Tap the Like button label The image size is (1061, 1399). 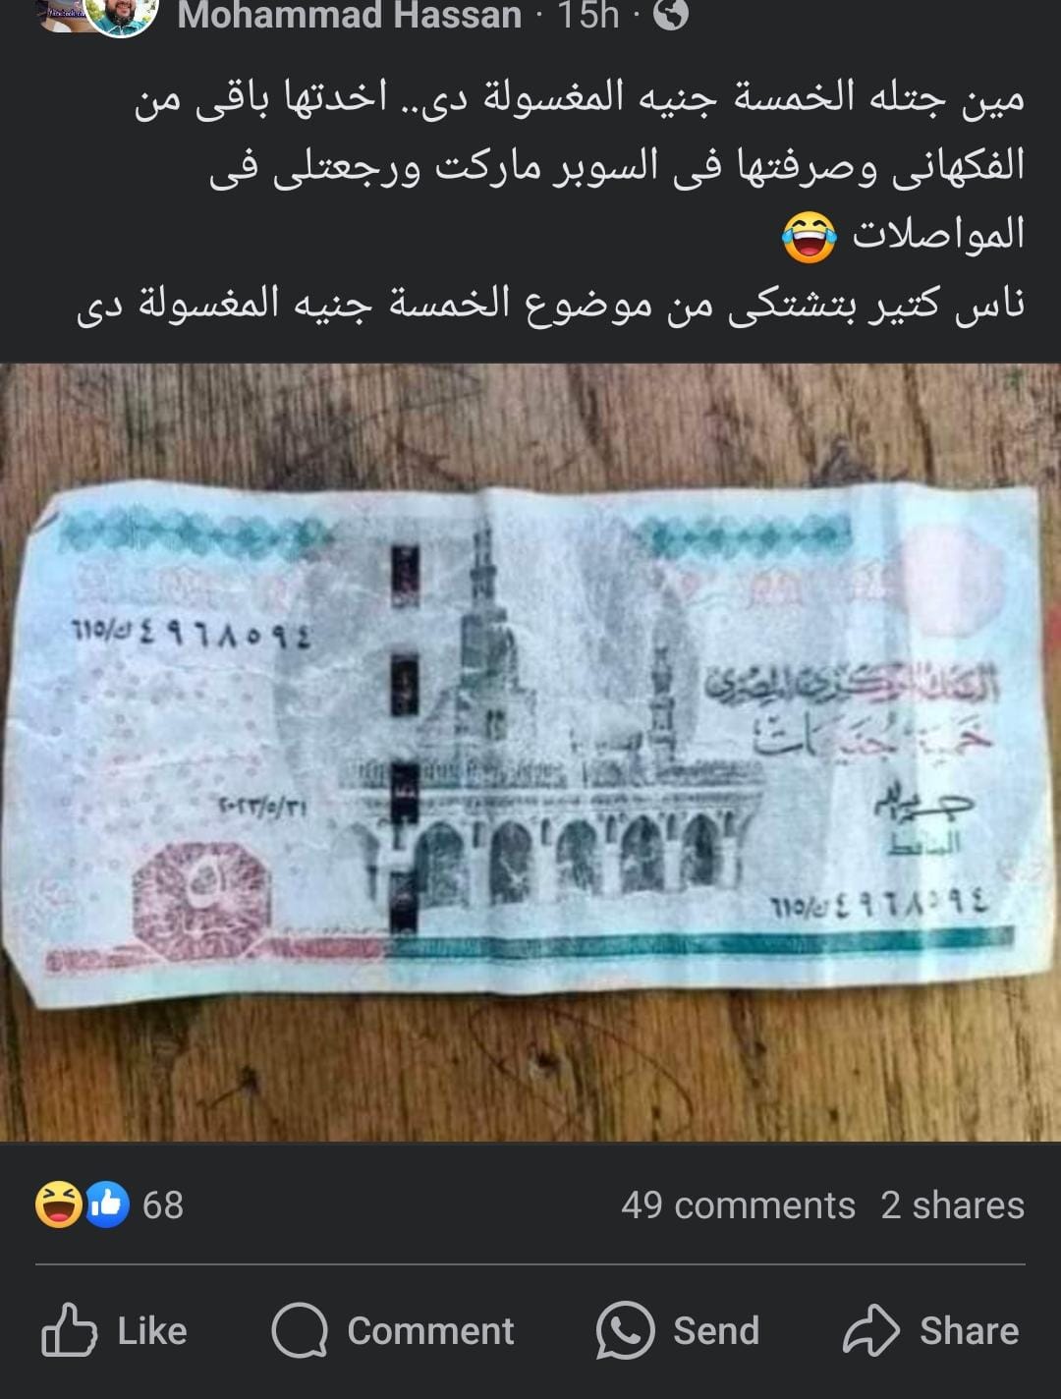152,1331
